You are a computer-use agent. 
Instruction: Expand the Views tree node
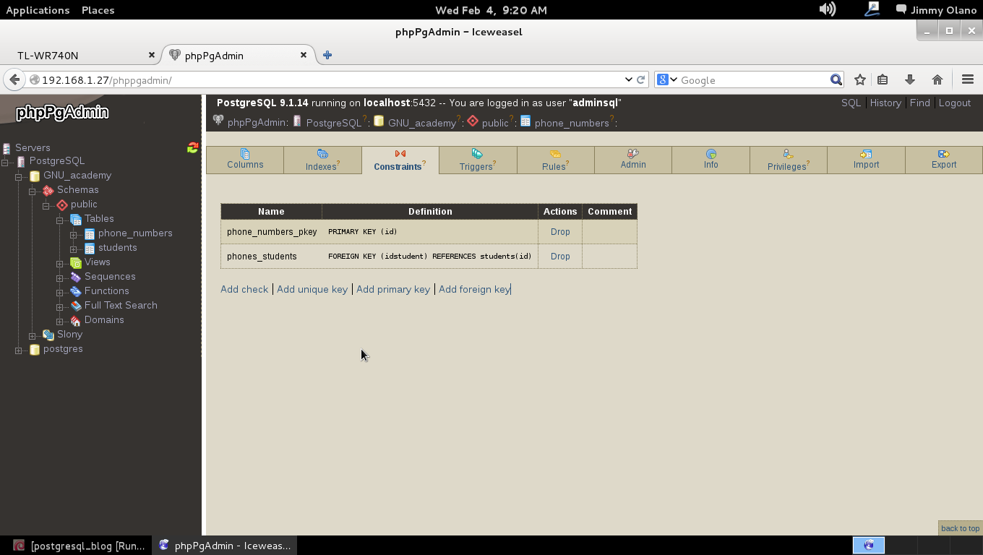[60, 263]
